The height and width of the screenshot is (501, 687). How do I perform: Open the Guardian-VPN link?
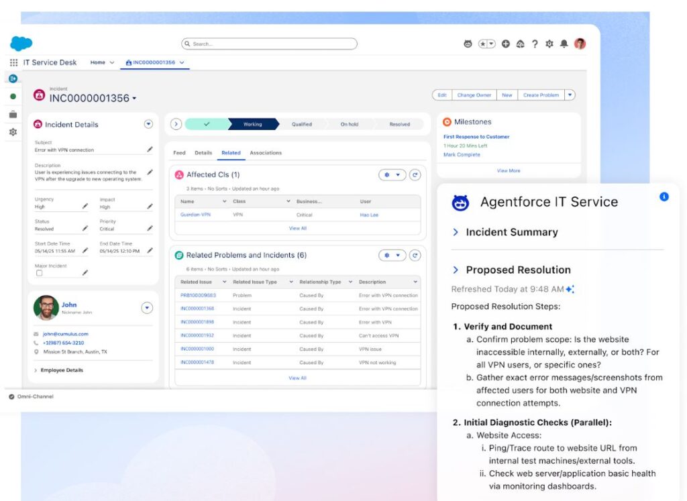coord(195,215)
